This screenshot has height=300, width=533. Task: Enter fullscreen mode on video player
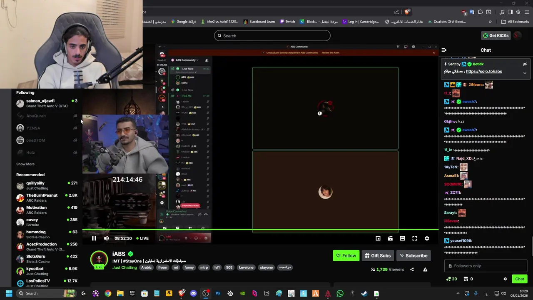click(x=415, y=238)
